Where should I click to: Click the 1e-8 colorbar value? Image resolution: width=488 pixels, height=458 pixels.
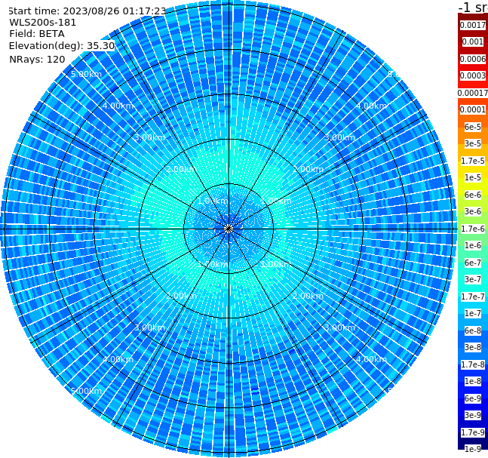[473, 381]
